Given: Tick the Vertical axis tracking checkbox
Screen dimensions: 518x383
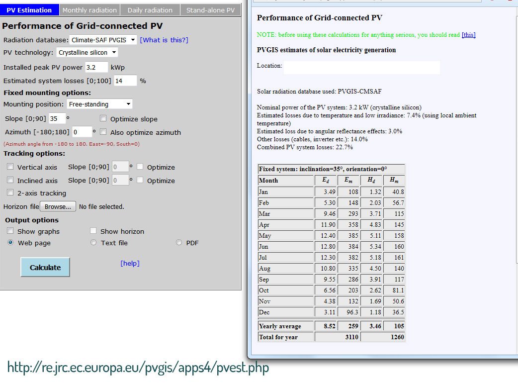Looking at the screenshot, I should [10, 167].
